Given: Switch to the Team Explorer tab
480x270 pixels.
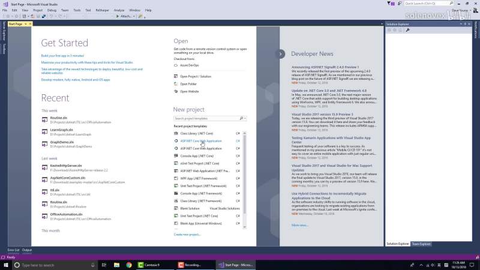Looking at the screenshot, I should coord(421,244).
